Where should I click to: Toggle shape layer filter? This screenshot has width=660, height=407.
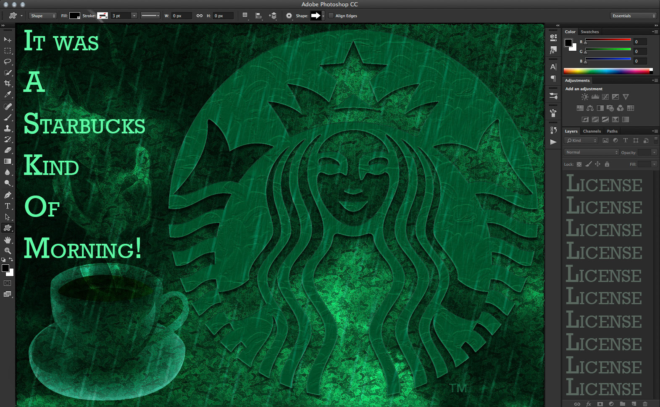pyautogui.click(x=636, y=141)
